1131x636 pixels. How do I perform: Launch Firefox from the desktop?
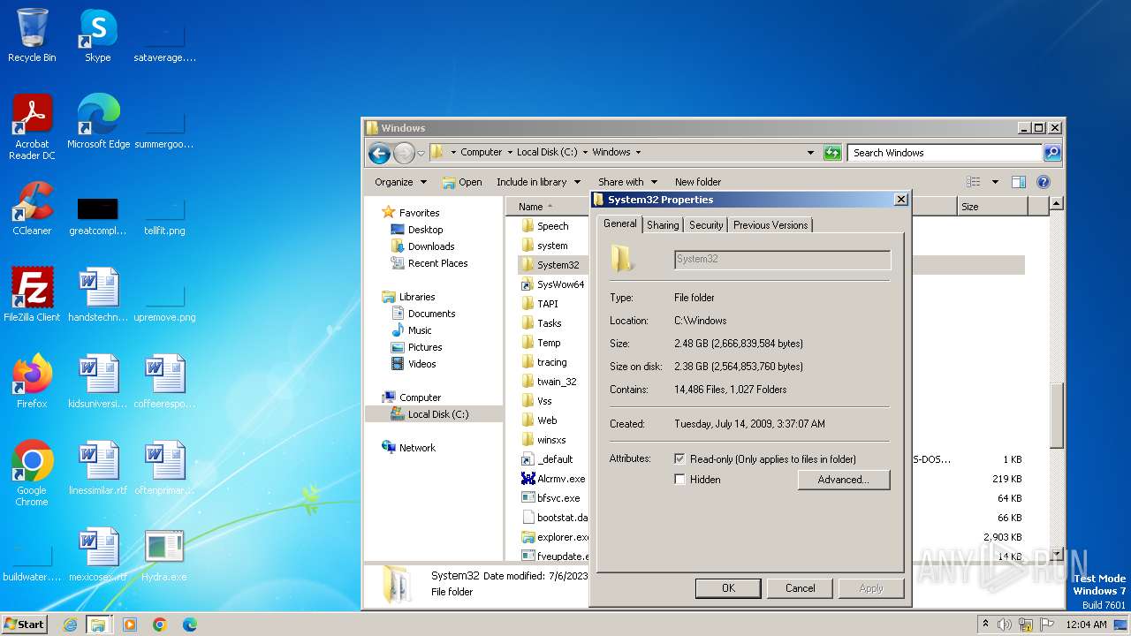[x=32, y=382]
